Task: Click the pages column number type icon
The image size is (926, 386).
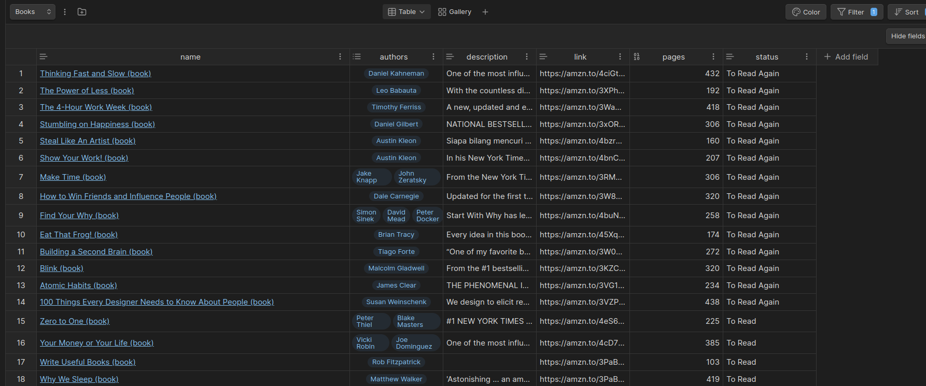Action: 637,57
